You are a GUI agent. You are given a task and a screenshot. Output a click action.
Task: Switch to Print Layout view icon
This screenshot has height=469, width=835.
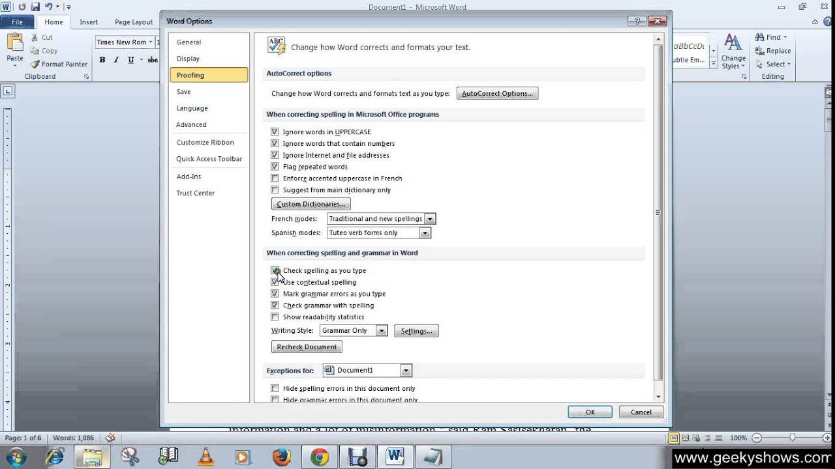tap(675, 438)
